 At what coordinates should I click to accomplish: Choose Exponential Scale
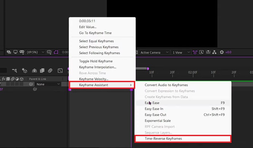click(x=183, y=121)
